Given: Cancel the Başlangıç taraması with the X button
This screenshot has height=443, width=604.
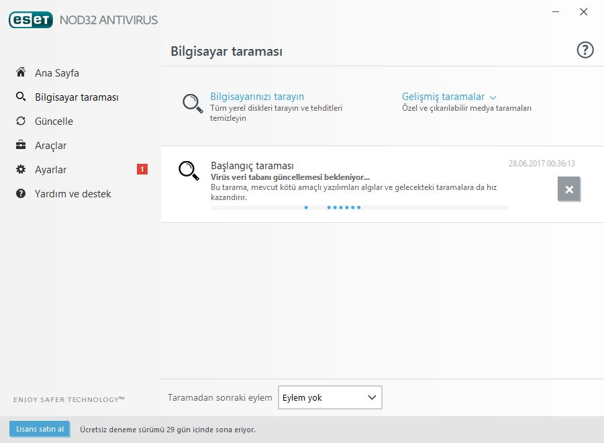Looking at the screenshot, I should point(569,189).
